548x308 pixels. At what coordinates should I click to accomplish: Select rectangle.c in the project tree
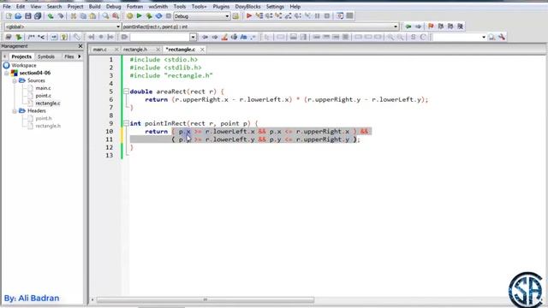click(x=48, y=104)
